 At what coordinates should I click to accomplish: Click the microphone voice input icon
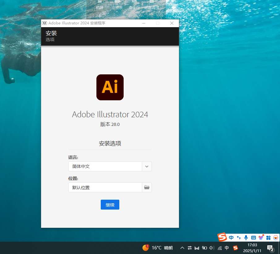[x=246, y=238]
